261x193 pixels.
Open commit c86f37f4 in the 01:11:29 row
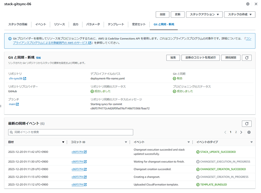pyautogui.click(x=79, y=169)
